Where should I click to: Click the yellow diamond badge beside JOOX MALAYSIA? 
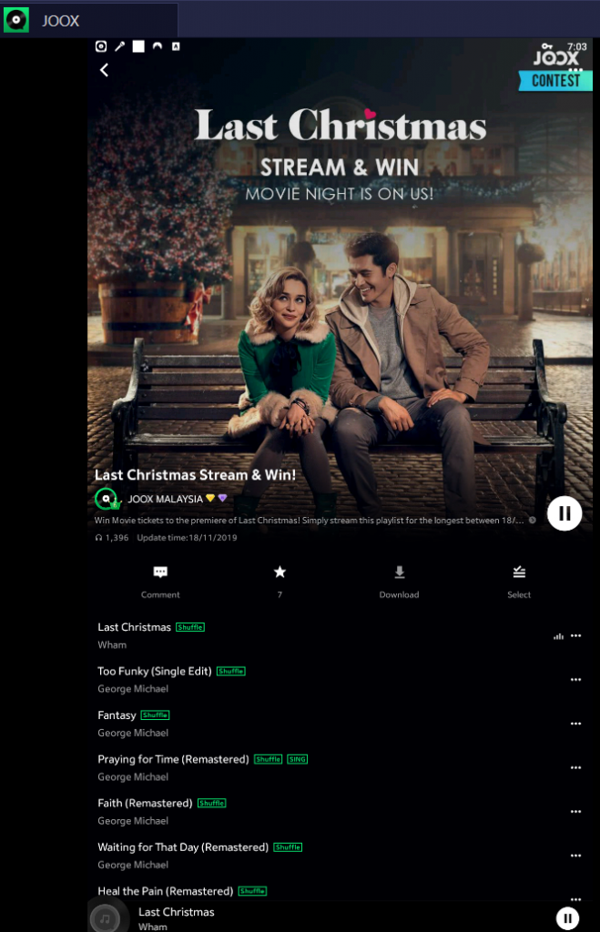210,498
